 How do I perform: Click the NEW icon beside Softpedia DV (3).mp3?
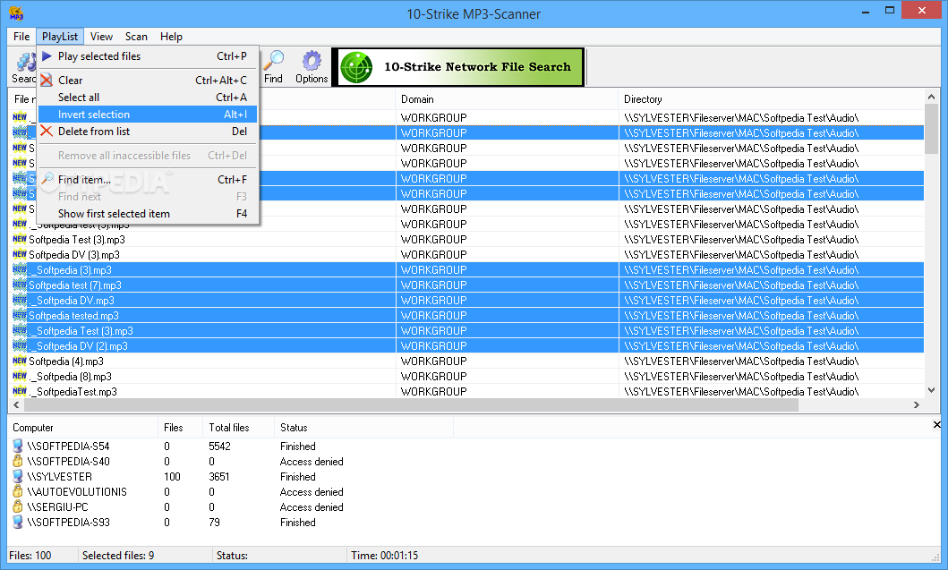click(20, 254)
